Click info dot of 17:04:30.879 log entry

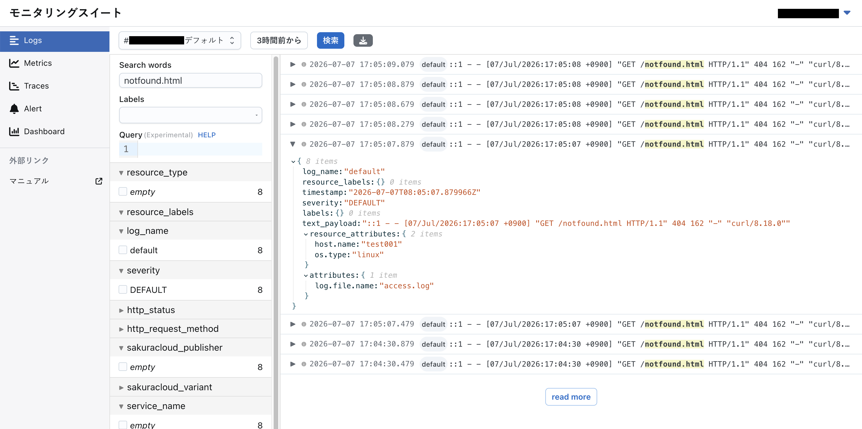(304, 344)
